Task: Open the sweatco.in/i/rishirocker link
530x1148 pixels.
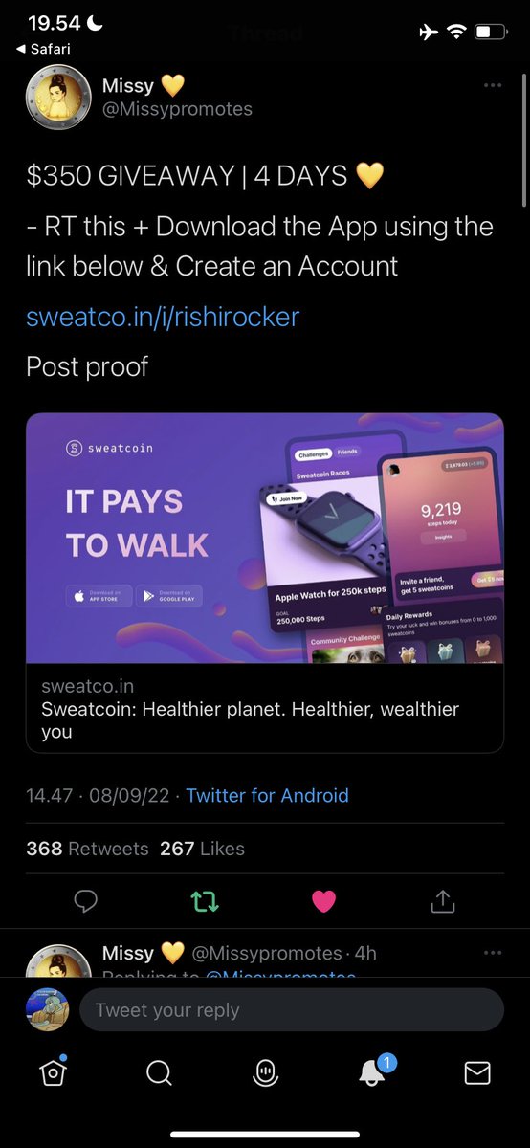Action: click(163, 316)
